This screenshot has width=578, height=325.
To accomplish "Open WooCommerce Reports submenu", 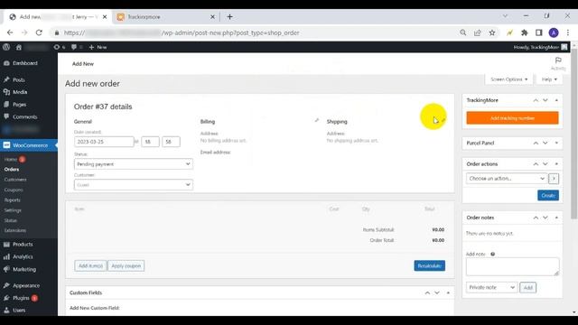I will point(12,200).
